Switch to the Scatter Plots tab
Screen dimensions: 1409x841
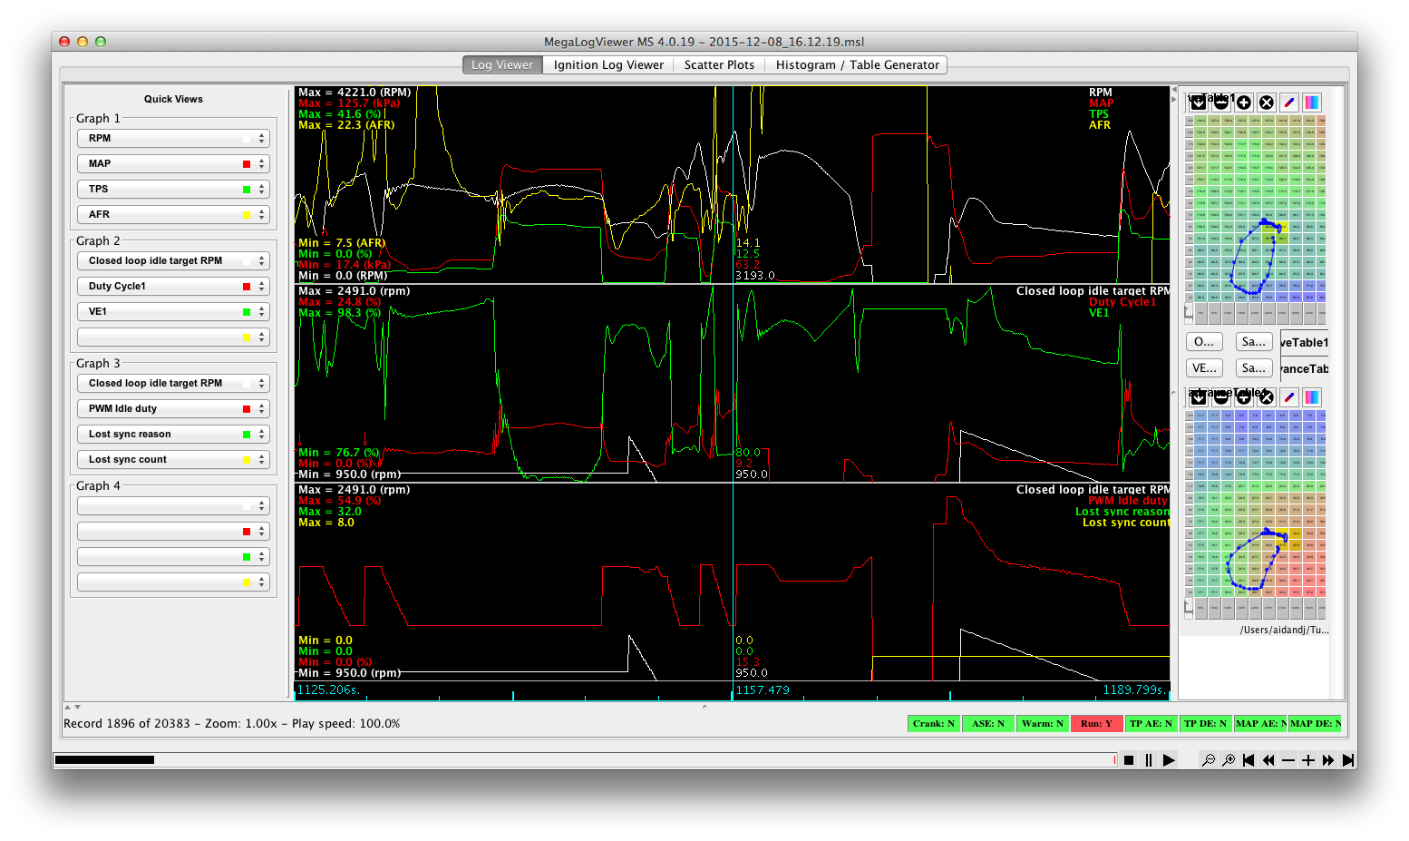coord(719,65)
